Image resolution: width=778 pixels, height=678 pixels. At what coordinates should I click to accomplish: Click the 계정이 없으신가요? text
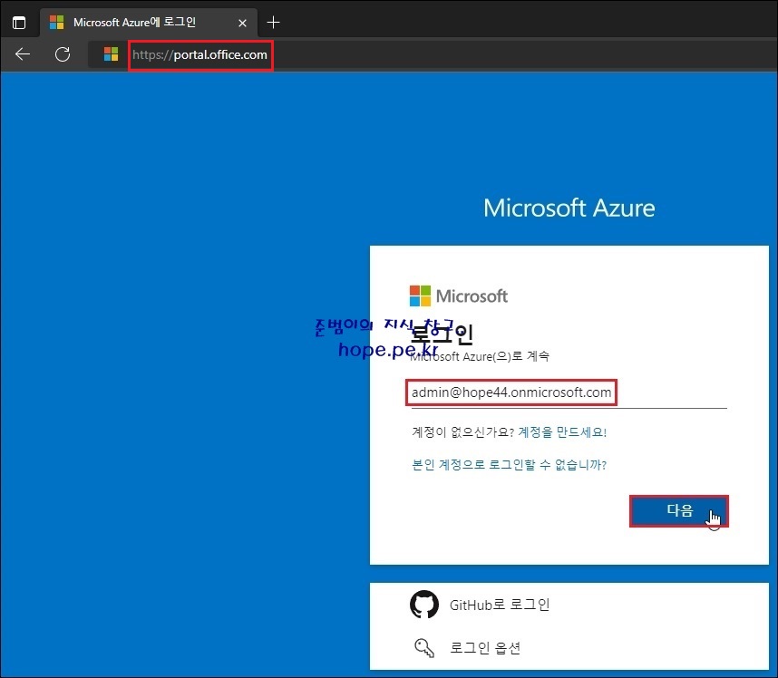tap(462, 432)
